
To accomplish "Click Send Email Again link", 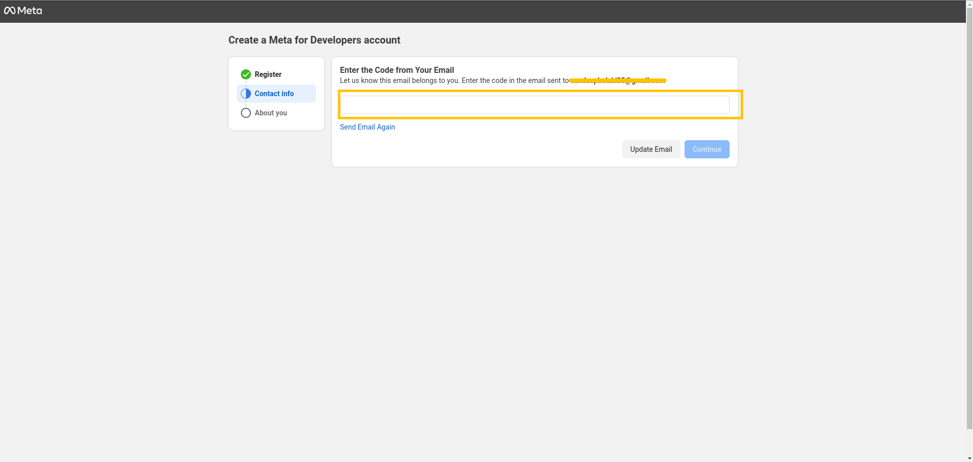I will [367, 127].
